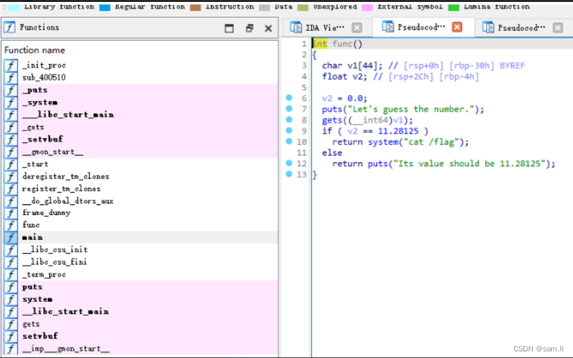Select the lower puts entry in list
This screenshot has height=358, width=573.
pyautogui.click(x=140, y=287)
